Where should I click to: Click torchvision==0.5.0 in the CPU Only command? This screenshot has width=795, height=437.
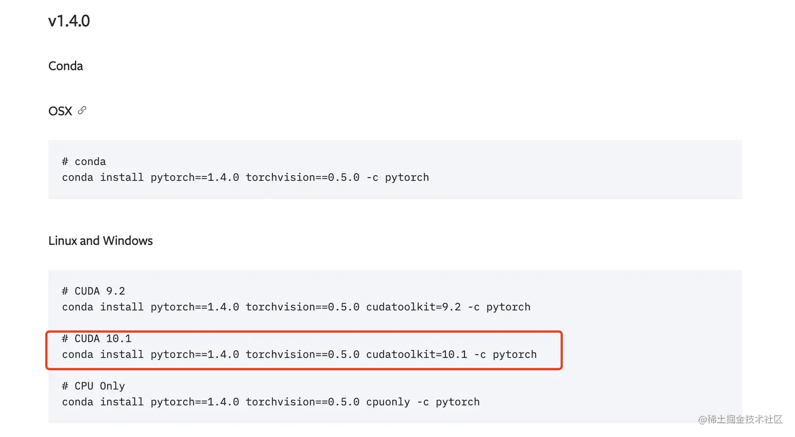point(302,402)
